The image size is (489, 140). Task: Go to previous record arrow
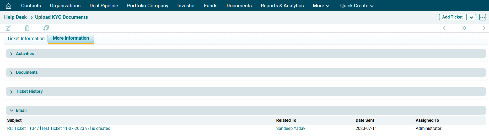coord(444,28)
